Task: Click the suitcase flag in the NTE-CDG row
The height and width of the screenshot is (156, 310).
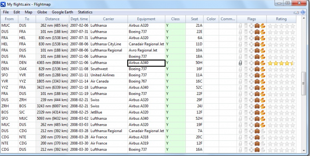Action: tap(257, 144)
